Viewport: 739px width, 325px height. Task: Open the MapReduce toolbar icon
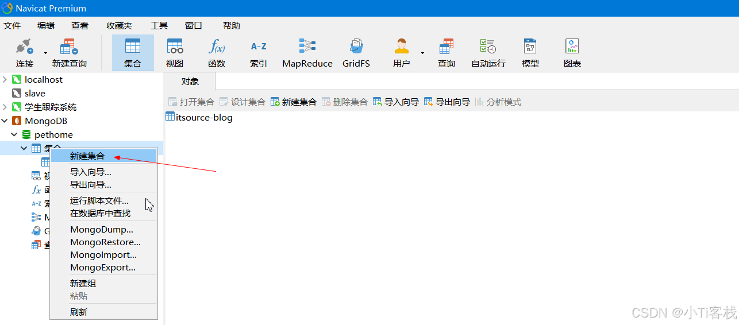(307, 53)
